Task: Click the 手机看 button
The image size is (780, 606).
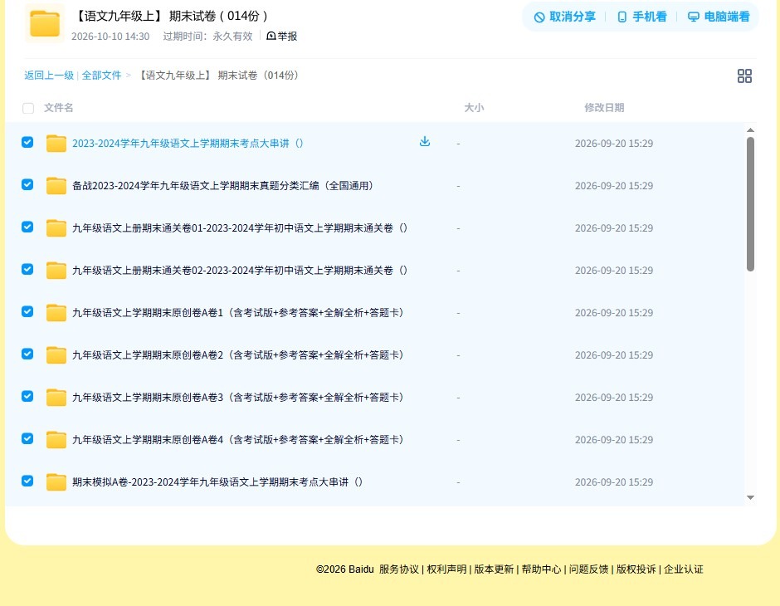Action: tap(641, 17)
